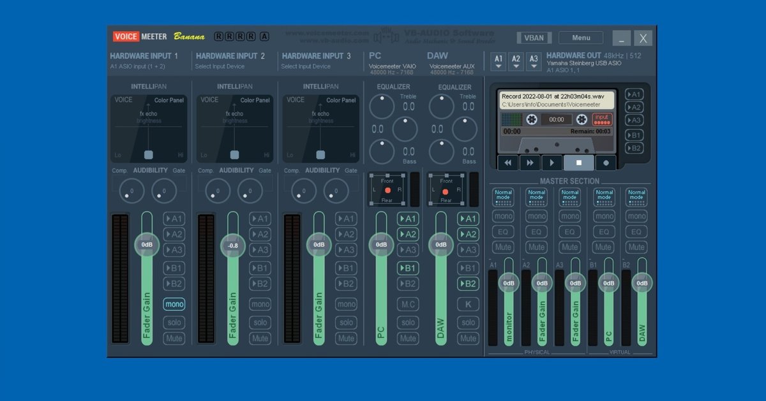The image size is (766, 401).
Task: Open the A1 hardware out device selector
Action: point(499,61)
